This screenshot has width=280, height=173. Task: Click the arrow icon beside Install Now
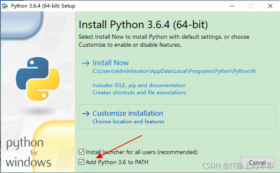tap(85, 63)
